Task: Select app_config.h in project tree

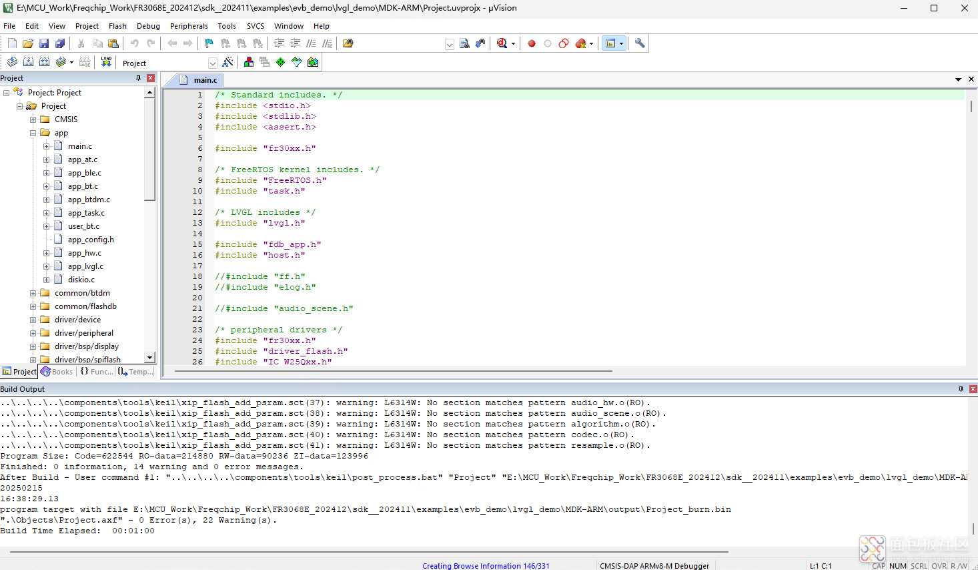Action: [x=91, y=240]
